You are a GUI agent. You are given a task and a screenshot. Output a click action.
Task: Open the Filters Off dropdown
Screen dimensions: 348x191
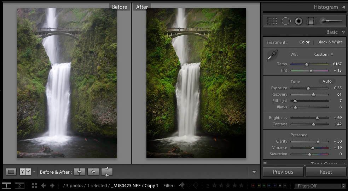(320, 186)
